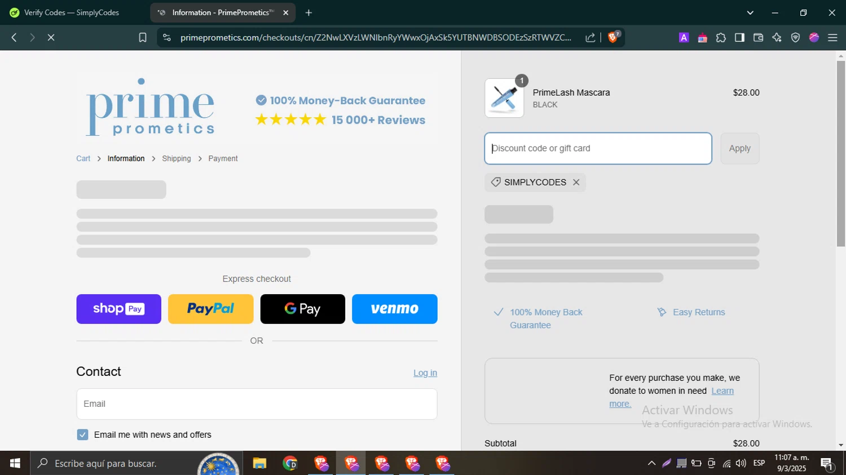
Task: Open the Brave Wallet icon
Action: click(758, 37)
